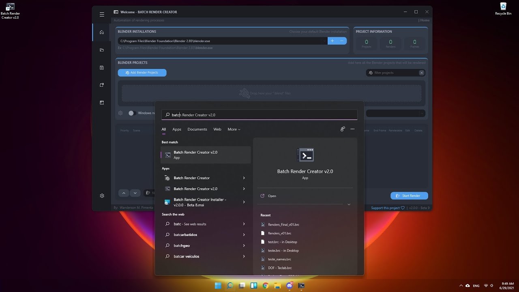Expand the More filter in search
The height and width of the screenshot is (292, 519).
click(234, 129)
